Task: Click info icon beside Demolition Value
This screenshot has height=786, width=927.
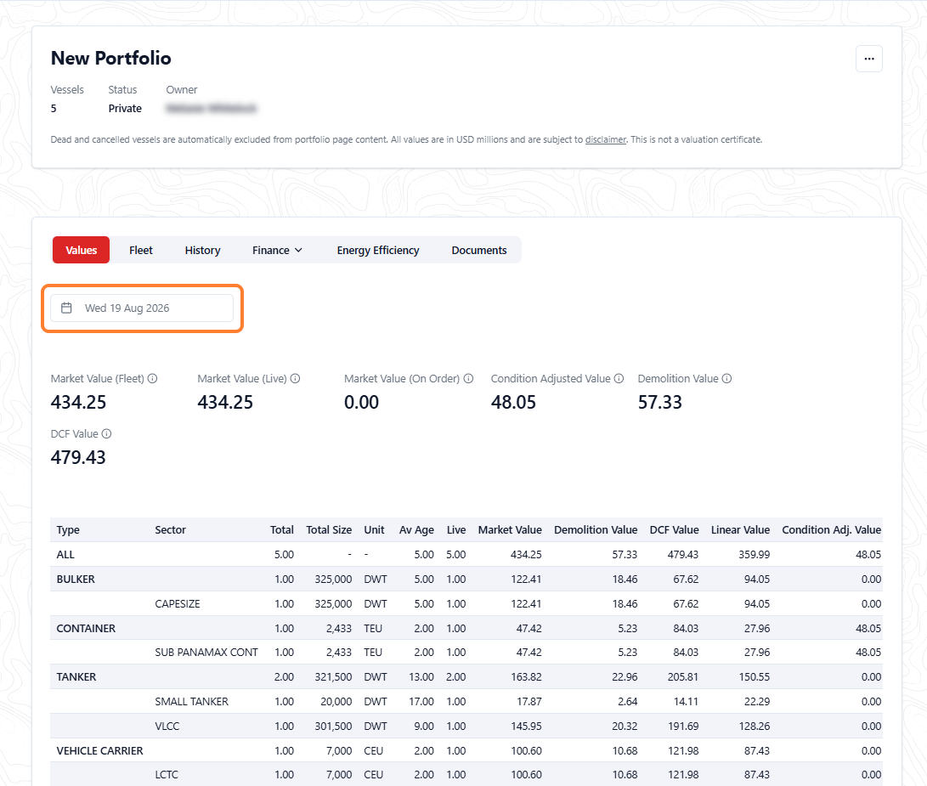Action: click(727, 378)
